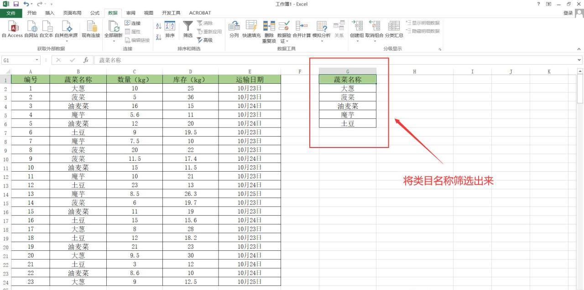
Task: Select cell G5 containing 魔芋
Action: pyautogui.click(x=348, y=115)
